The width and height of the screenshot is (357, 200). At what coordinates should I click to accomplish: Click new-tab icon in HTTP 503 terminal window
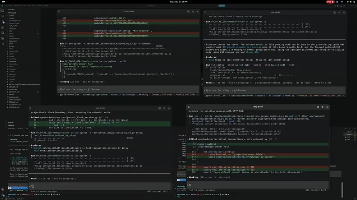coord(318,107)
